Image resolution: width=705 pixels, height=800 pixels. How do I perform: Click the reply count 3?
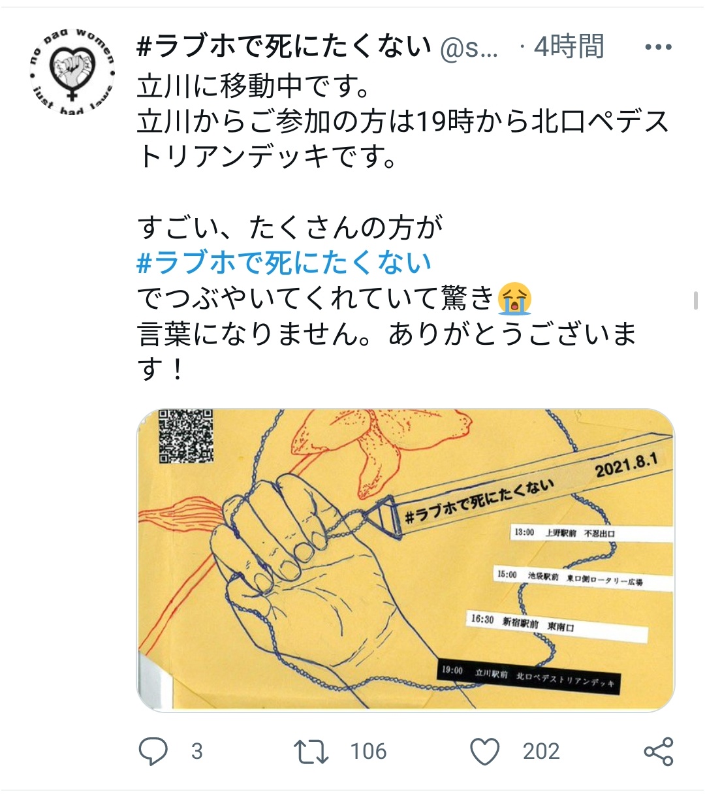pos(197,752)
